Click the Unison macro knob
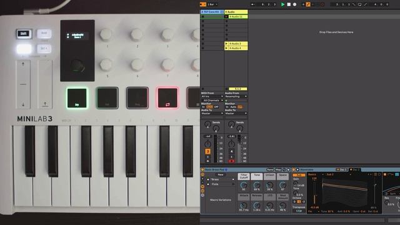The width and height of the screenshot is (400, 225). tap(269, 186)
